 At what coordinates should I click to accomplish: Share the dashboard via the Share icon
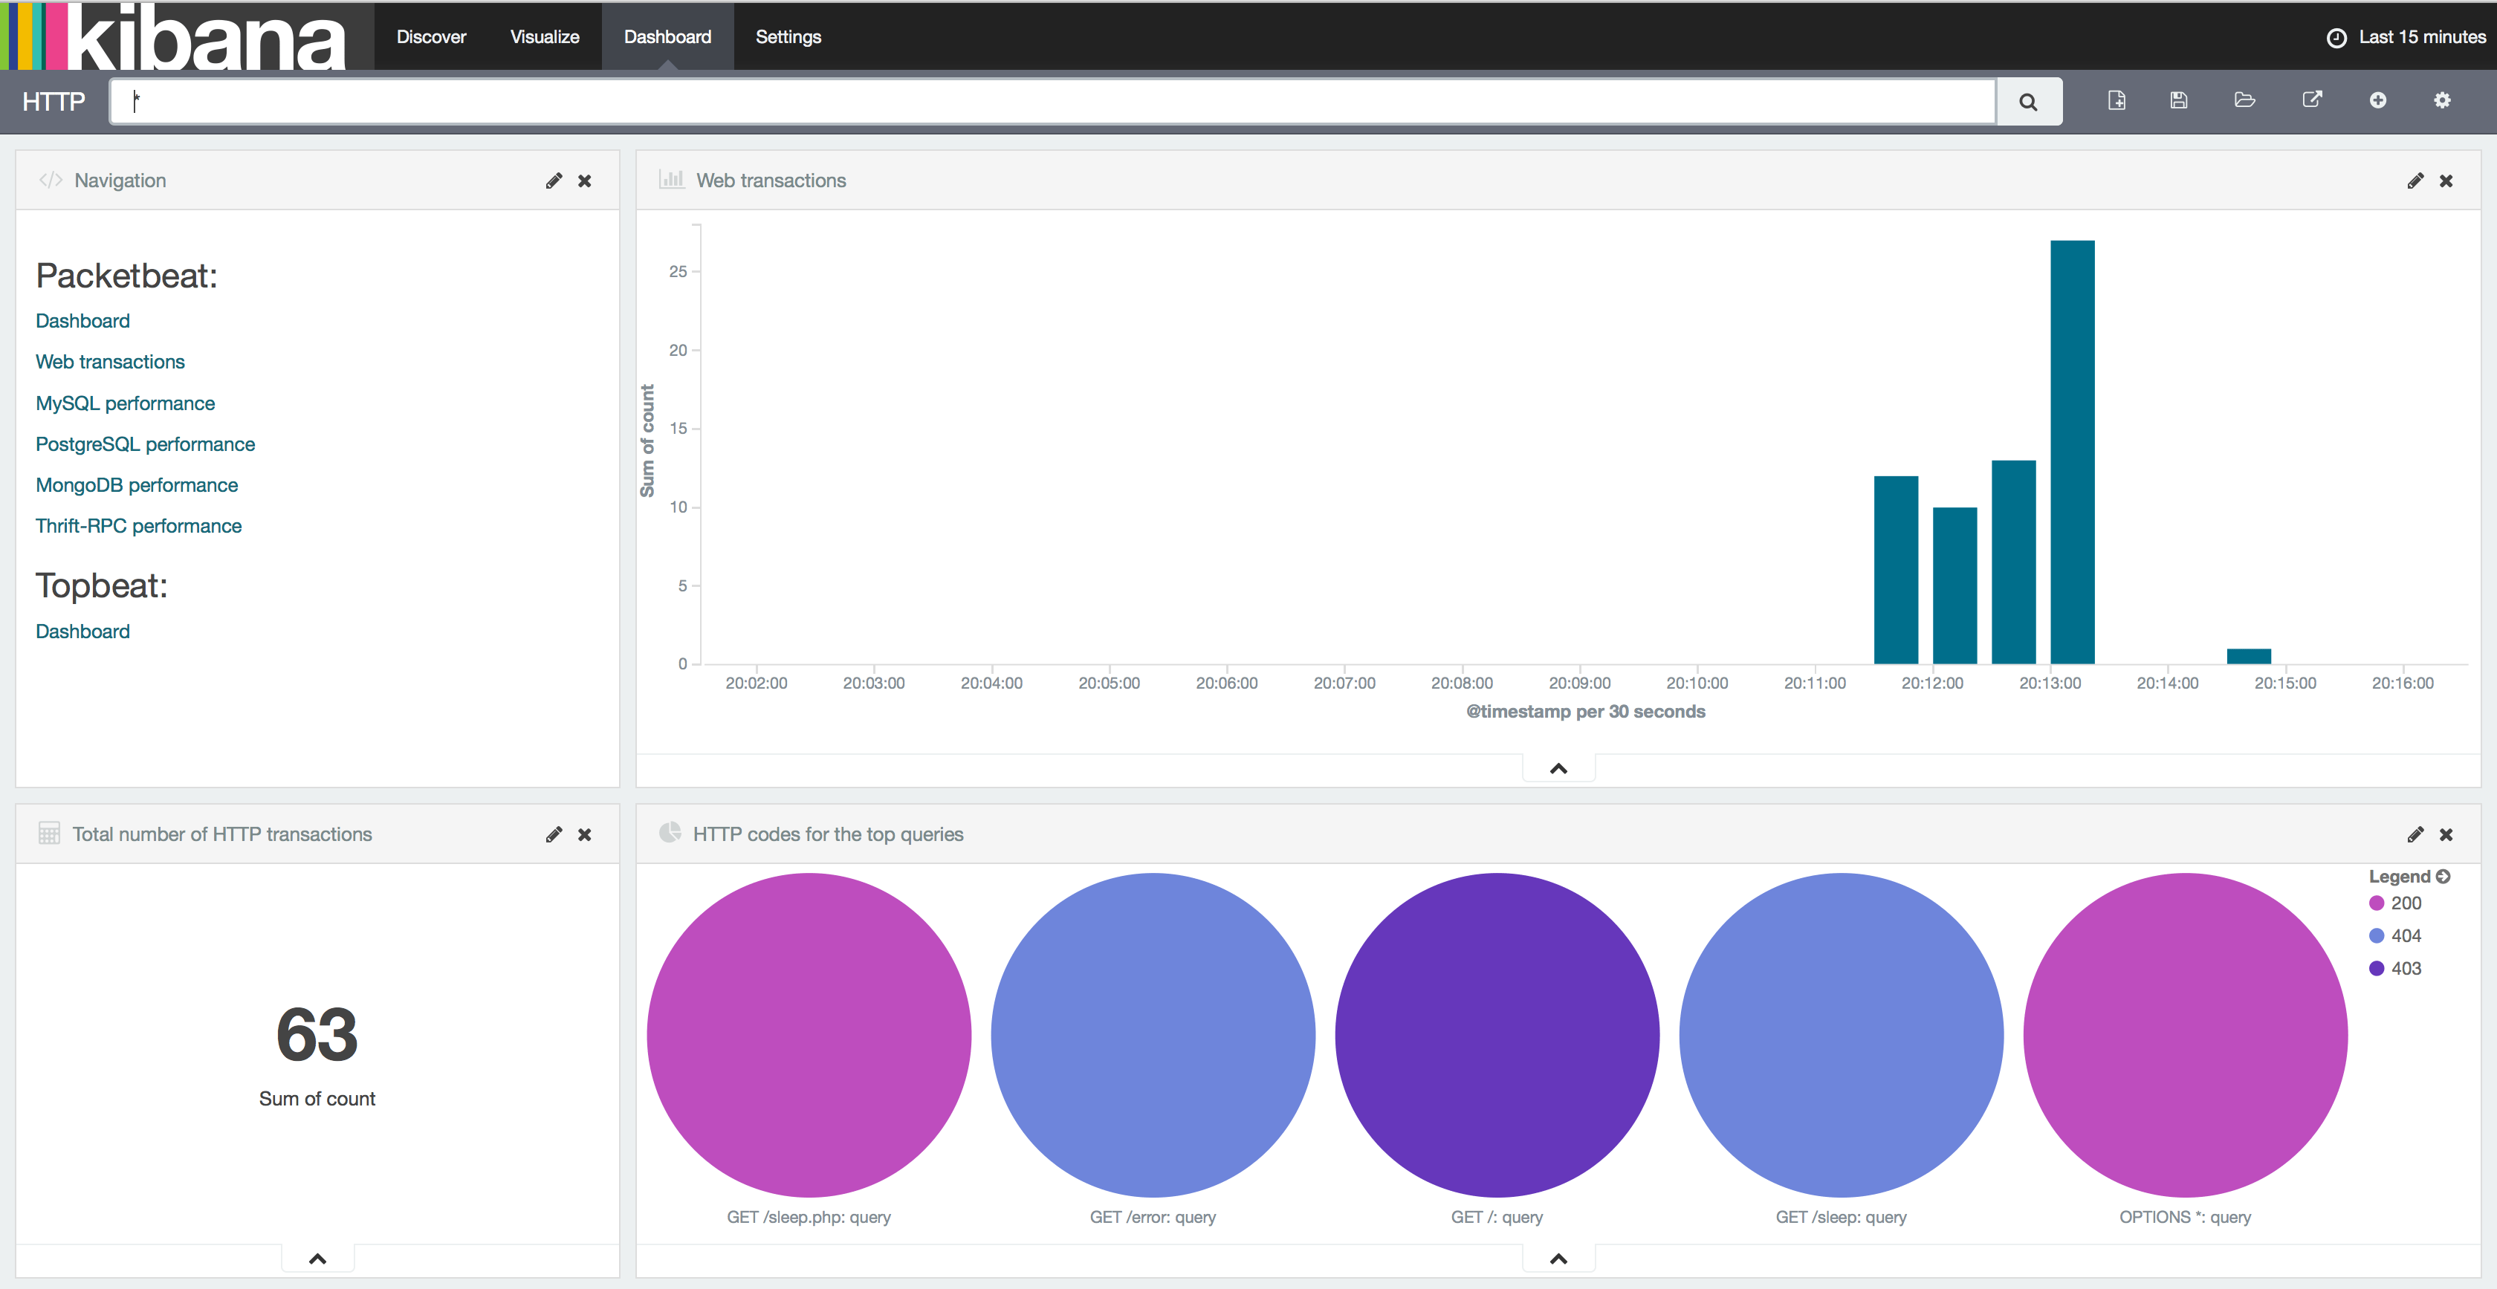tap(2313, 100)
